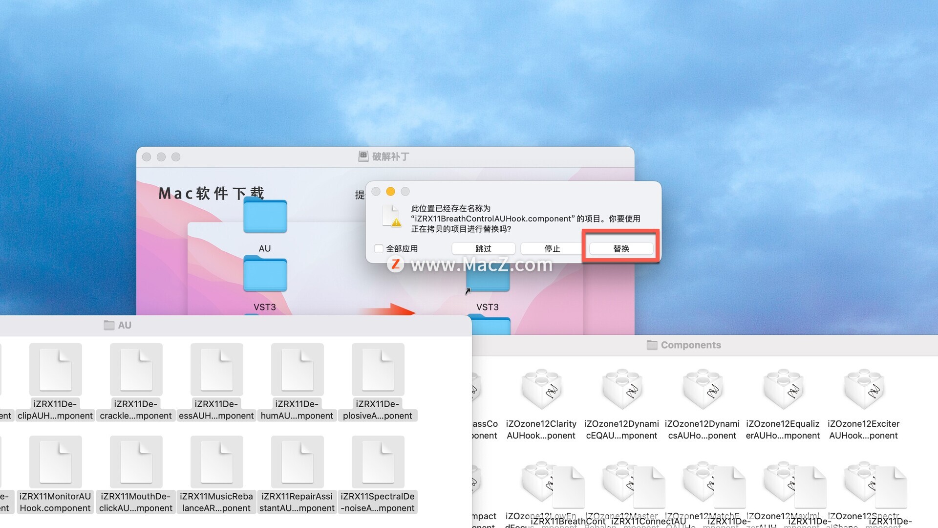Screen dimensions: 938x528
Task: Open the left AU folder in 破解补丁 window
Action: [265, 217]
